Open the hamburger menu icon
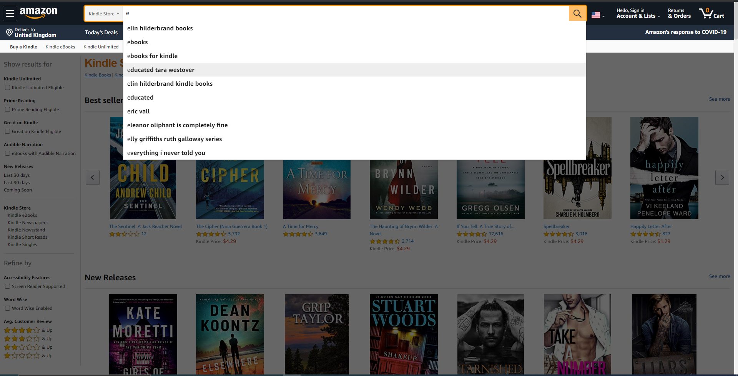The image size is (738, 376). [10, 13]
